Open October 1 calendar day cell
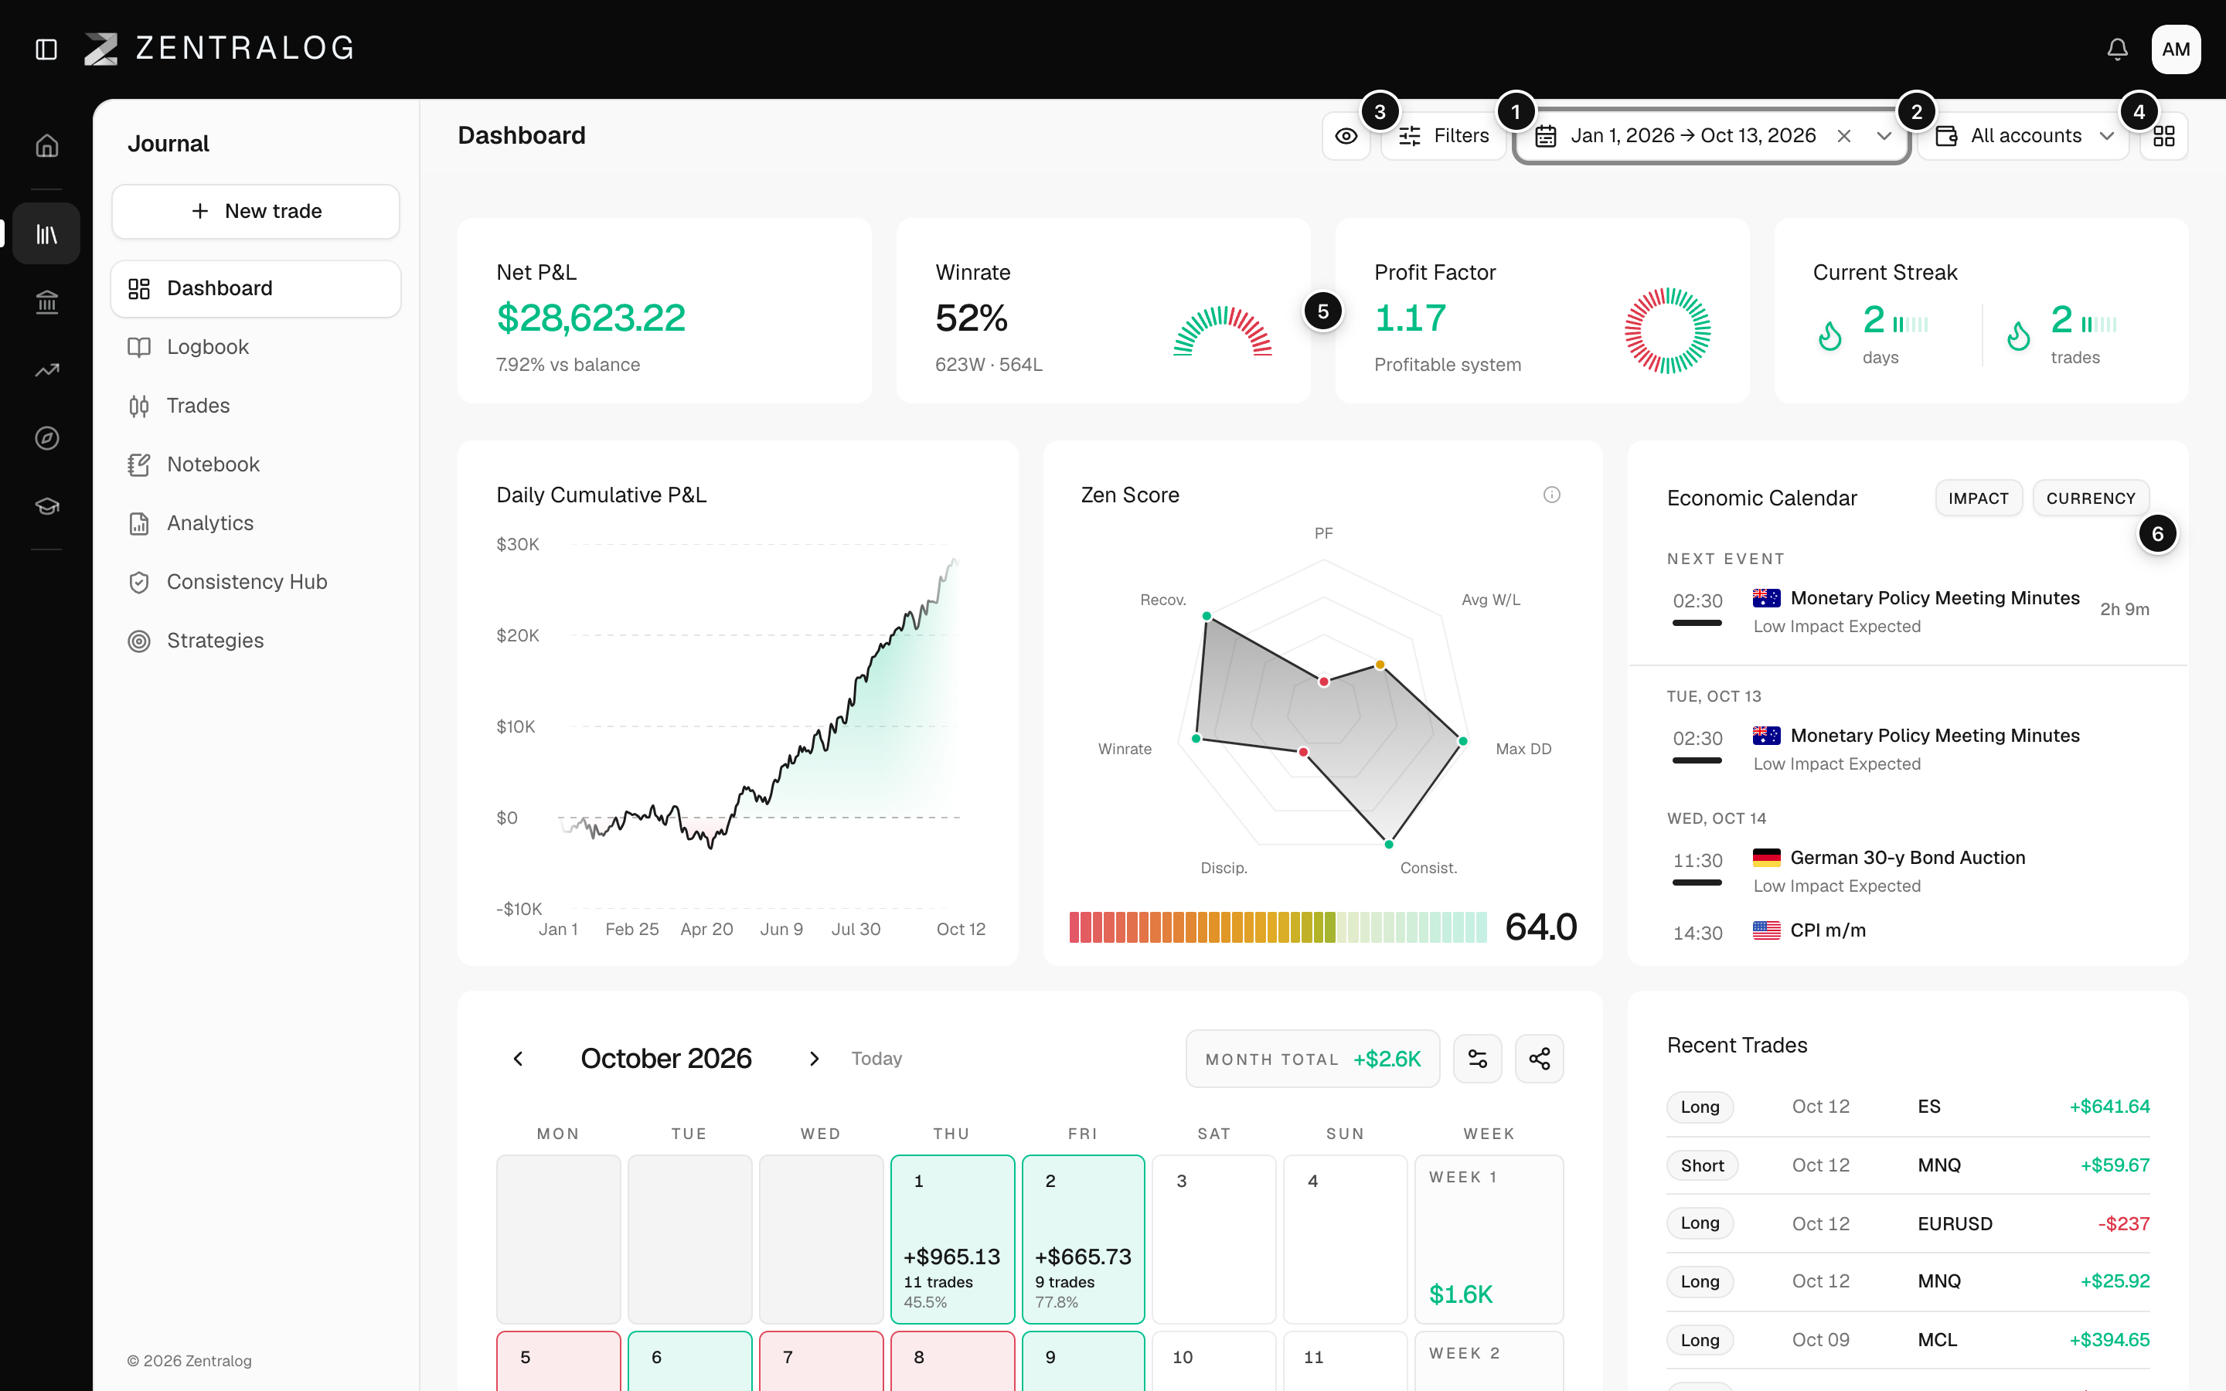 tap(952, 1240)
